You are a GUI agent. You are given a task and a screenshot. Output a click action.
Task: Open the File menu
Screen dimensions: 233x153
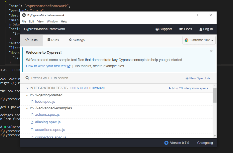pyautogui.click(x=24, y=21)
